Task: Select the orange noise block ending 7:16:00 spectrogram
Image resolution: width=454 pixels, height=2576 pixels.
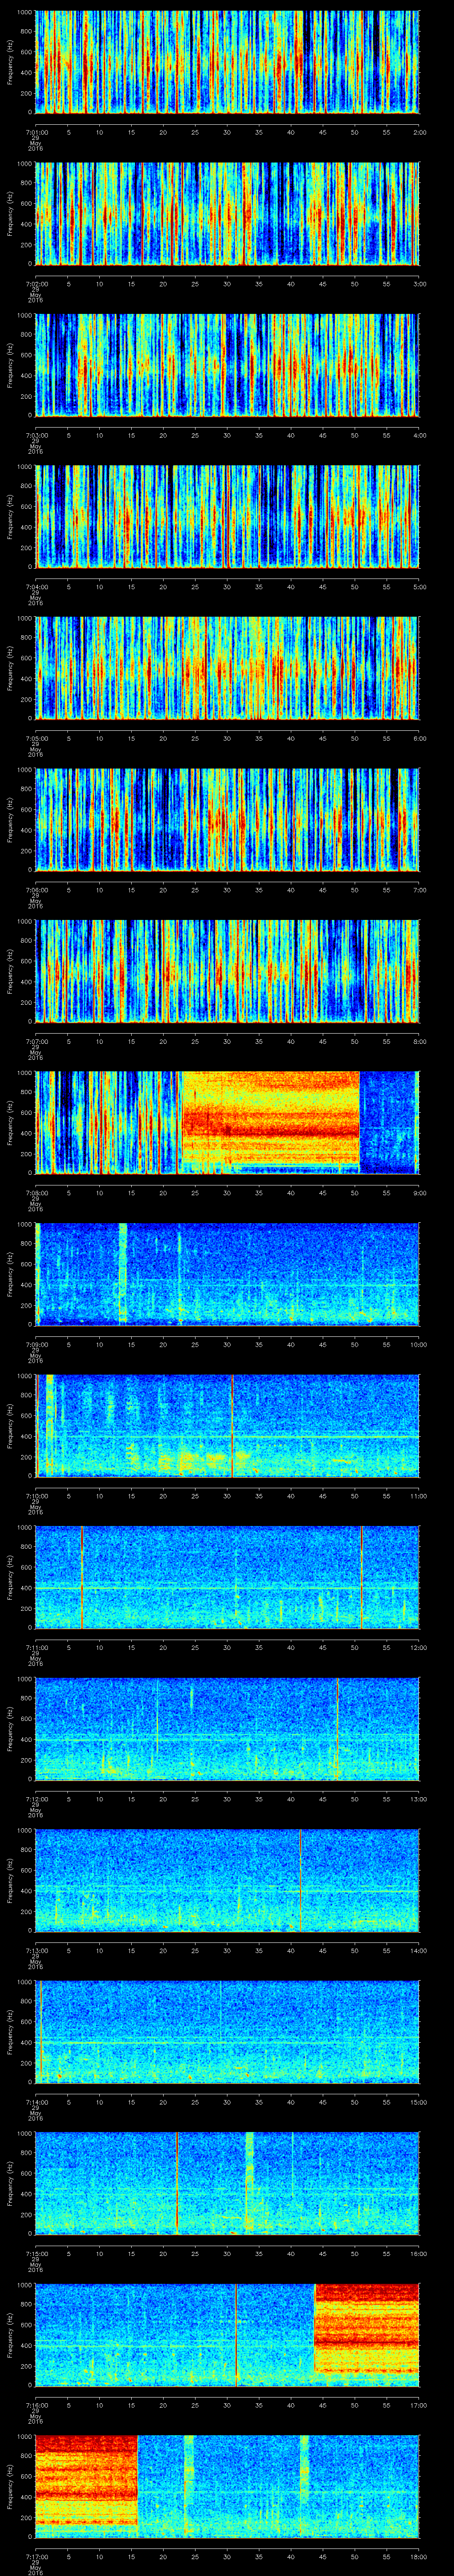Action: (366, 2328)
